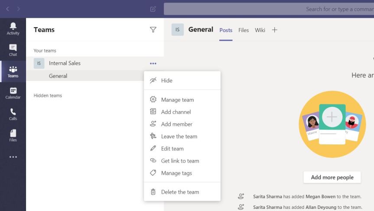Screen dimensions: 374x211
Task: Expand the Hidden teams section
Action: [48, 96]
